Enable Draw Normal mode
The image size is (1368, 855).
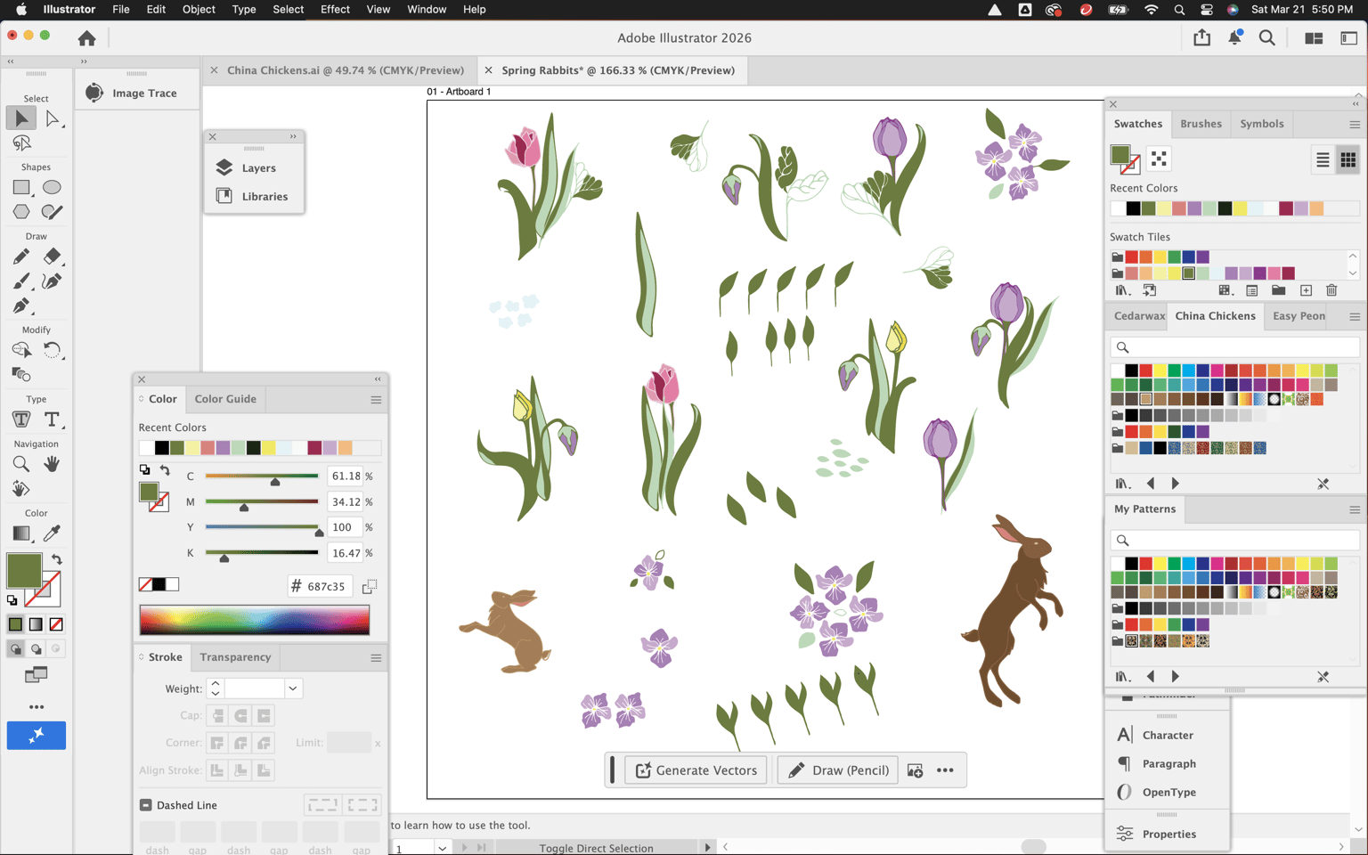[15, 649]
